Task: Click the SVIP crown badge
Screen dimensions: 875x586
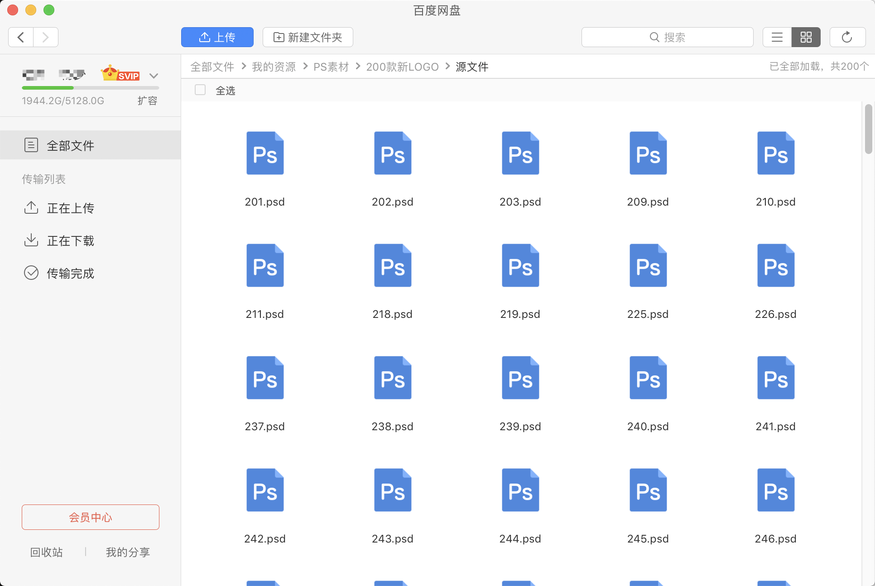Action: pyautogui.click(x=120, y=73)
